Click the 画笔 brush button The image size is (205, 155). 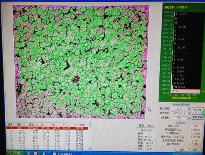[142, 126]
